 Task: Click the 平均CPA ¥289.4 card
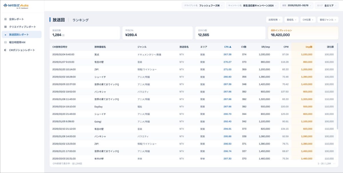[x=157, y=33]
